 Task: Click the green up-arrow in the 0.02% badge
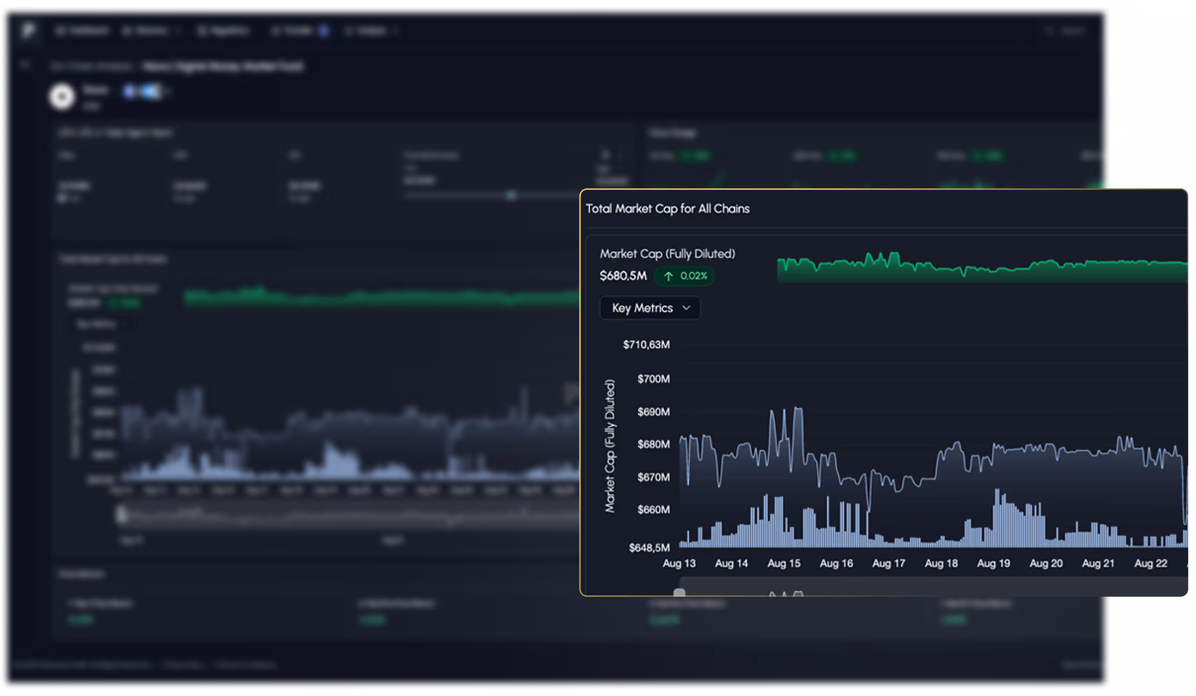pos(668,276)
